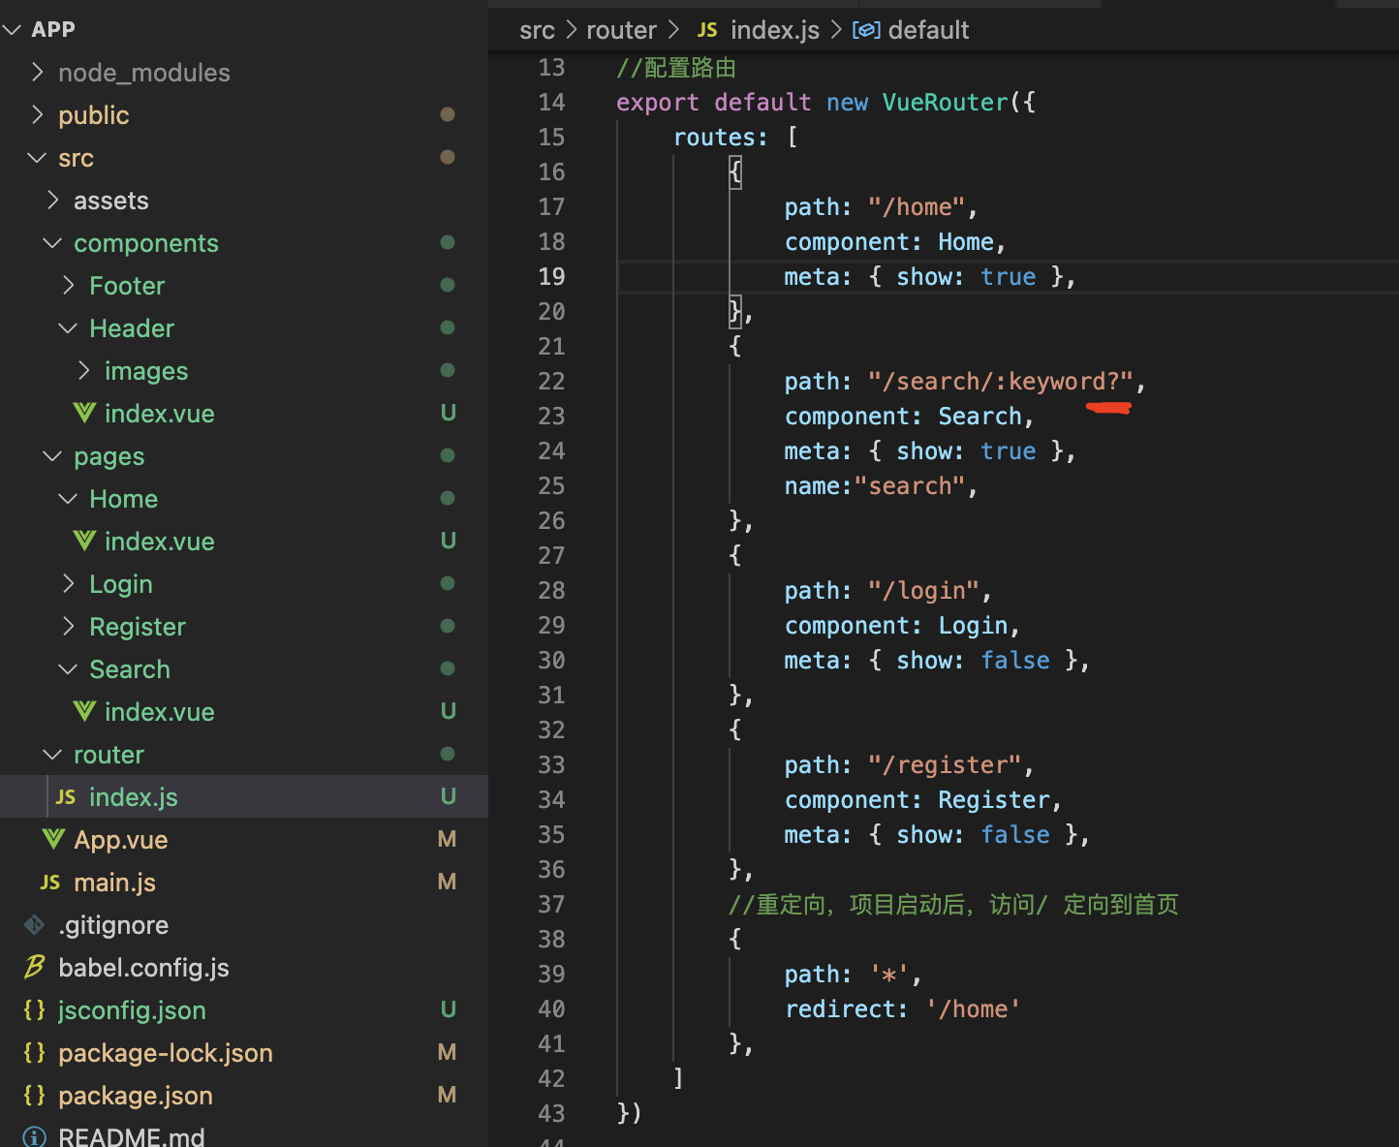Click the braces icon beside package.json
This screenshot has width=1399, height=1147.
[x=35, y=1095]
